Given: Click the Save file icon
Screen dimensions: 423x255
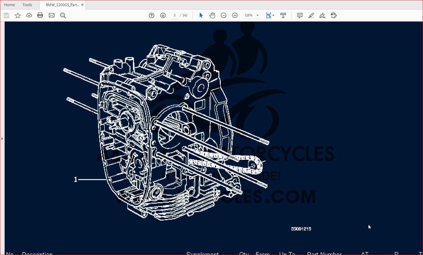Looking at the screenshot, I should point(6,15).
